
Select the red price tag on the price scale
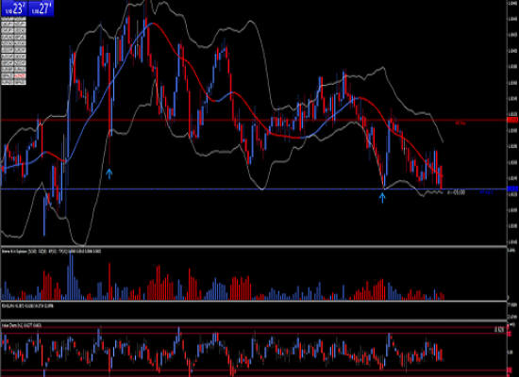point(512,121)
